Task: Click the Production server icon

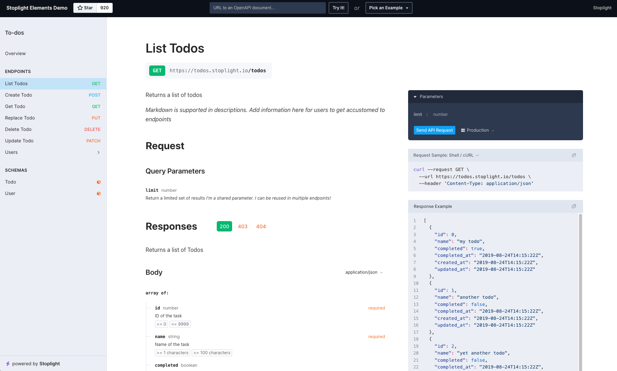Action: 462,130
